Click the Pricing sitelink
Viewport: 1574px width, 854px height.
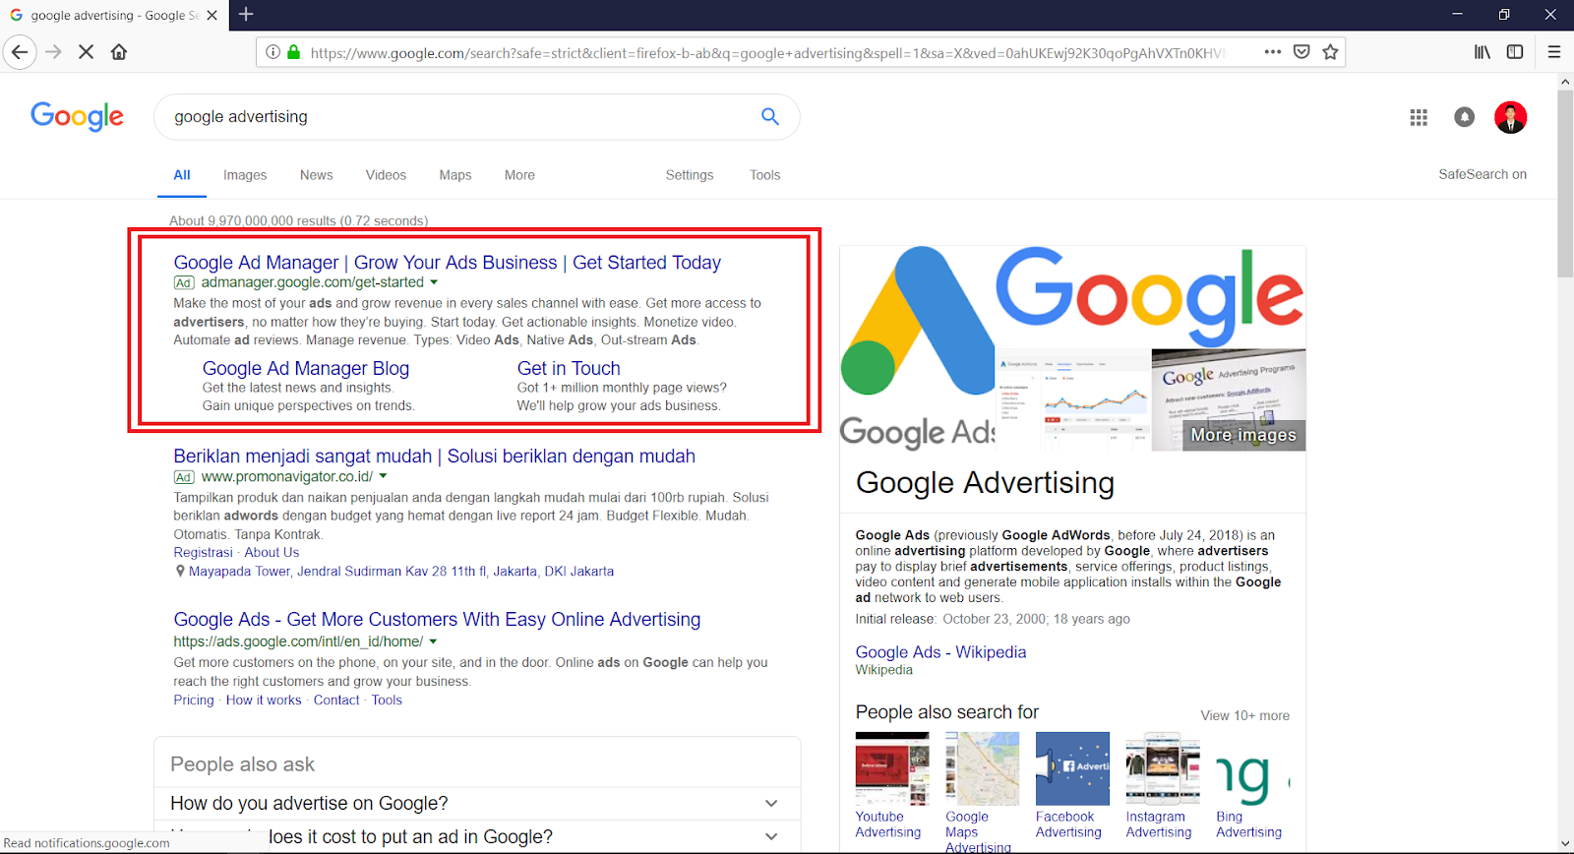pos(194,701)
